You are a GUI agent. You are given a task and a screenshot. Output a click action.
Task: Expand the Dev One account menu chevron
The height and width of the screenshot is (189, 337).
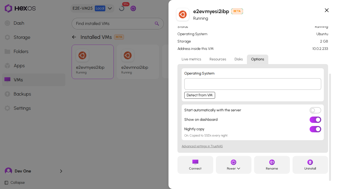[61, 171]
